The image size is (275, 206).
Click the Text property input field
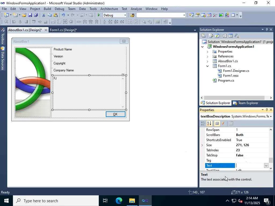(249, 165)
